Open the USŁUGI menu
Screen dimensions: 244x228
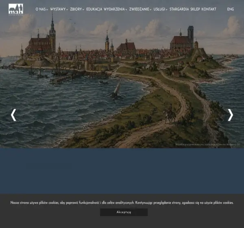click(159, 9)
